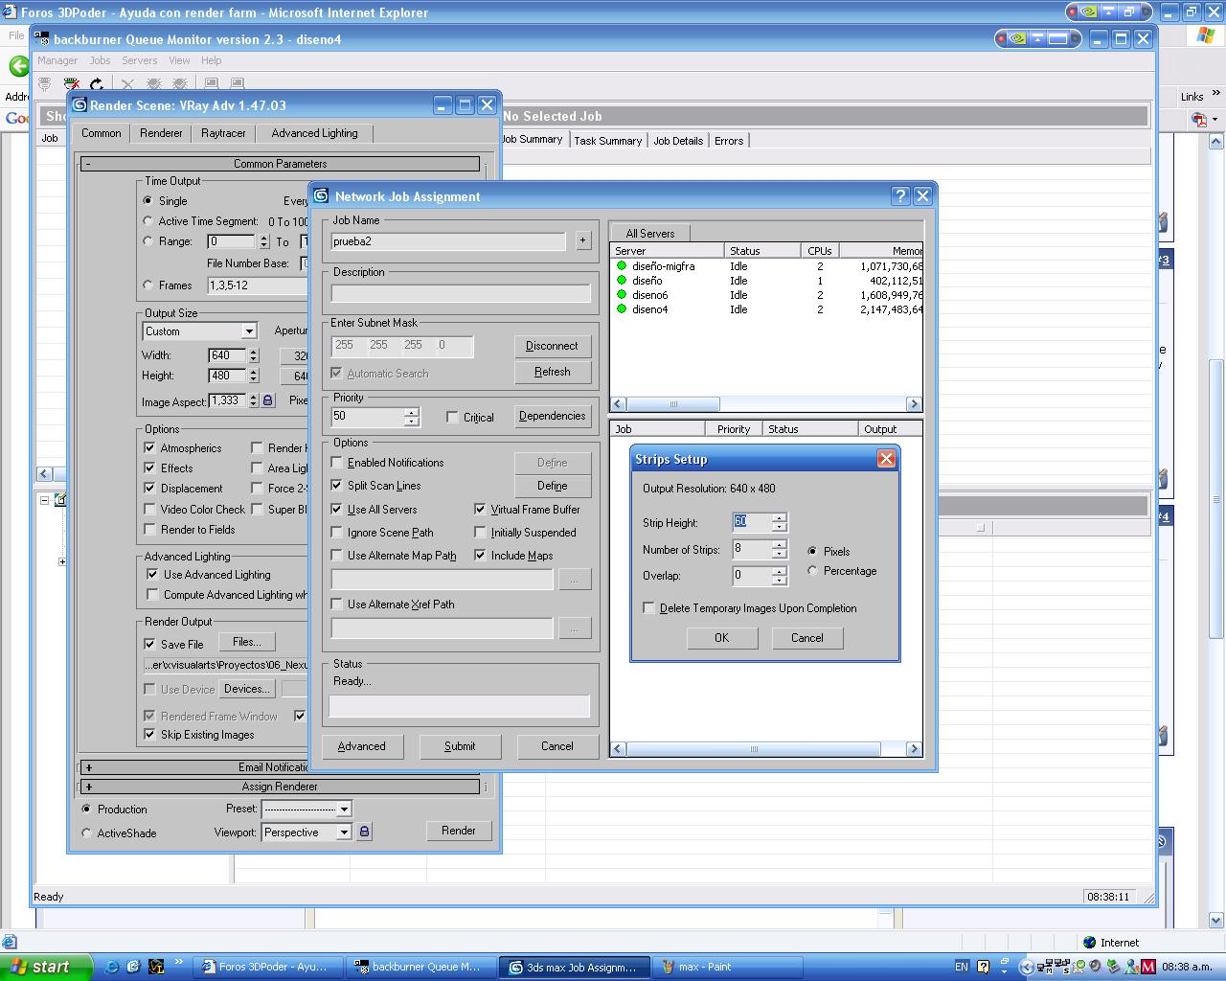The height and width of the screenshot is (981, 1226).
Task: Click the Back arrow in Internet Explorer
Action: pos(18,65)
